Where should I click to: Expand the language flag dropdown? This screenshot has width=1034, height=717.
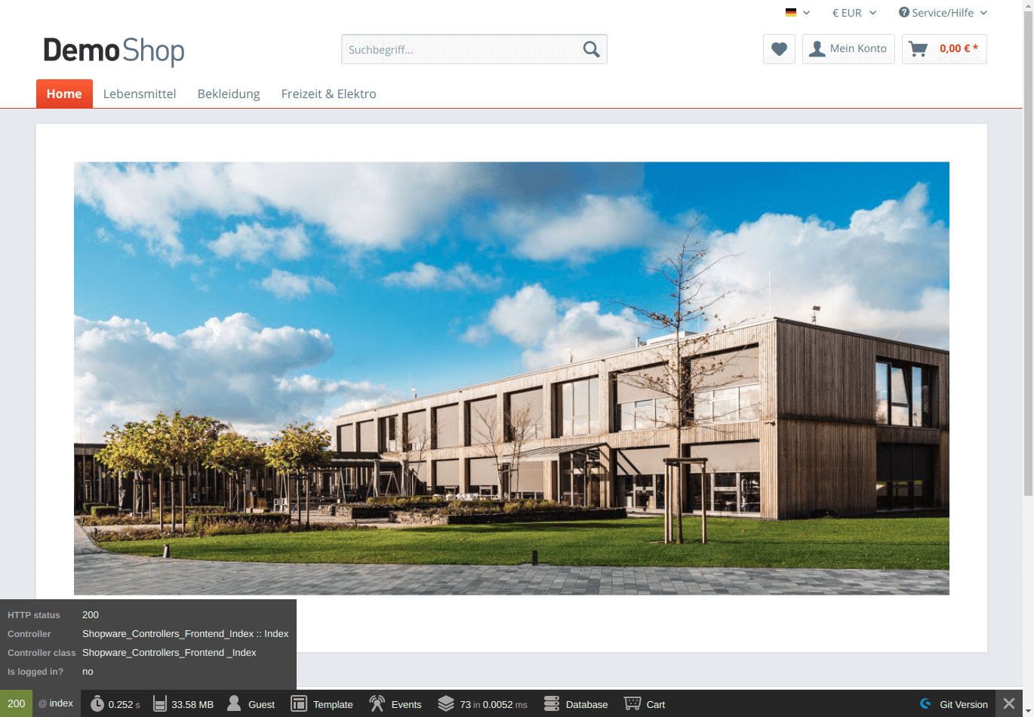click(x=797, y=13)
